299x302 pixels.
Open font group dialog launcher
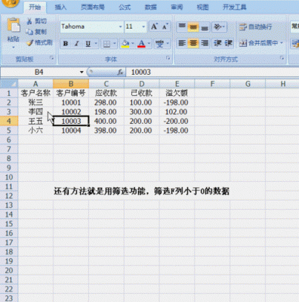click(168, 58)
